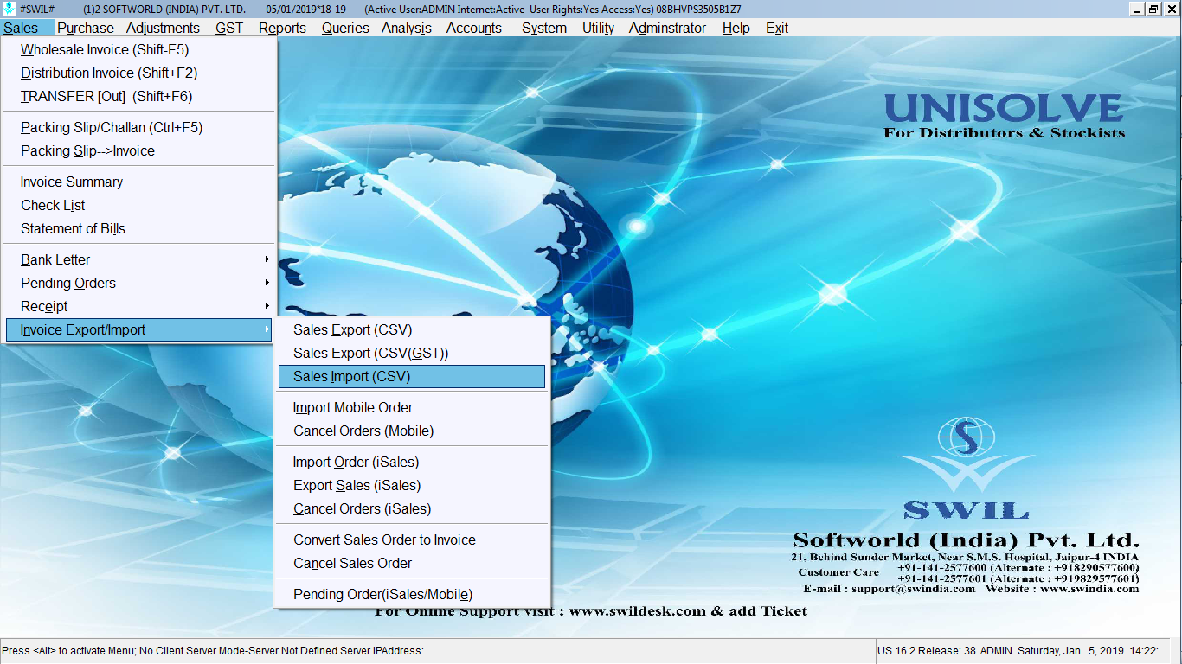Select Cancel Orders (Mobile)
Screen dimensions: 1182x664
[412, 431]
